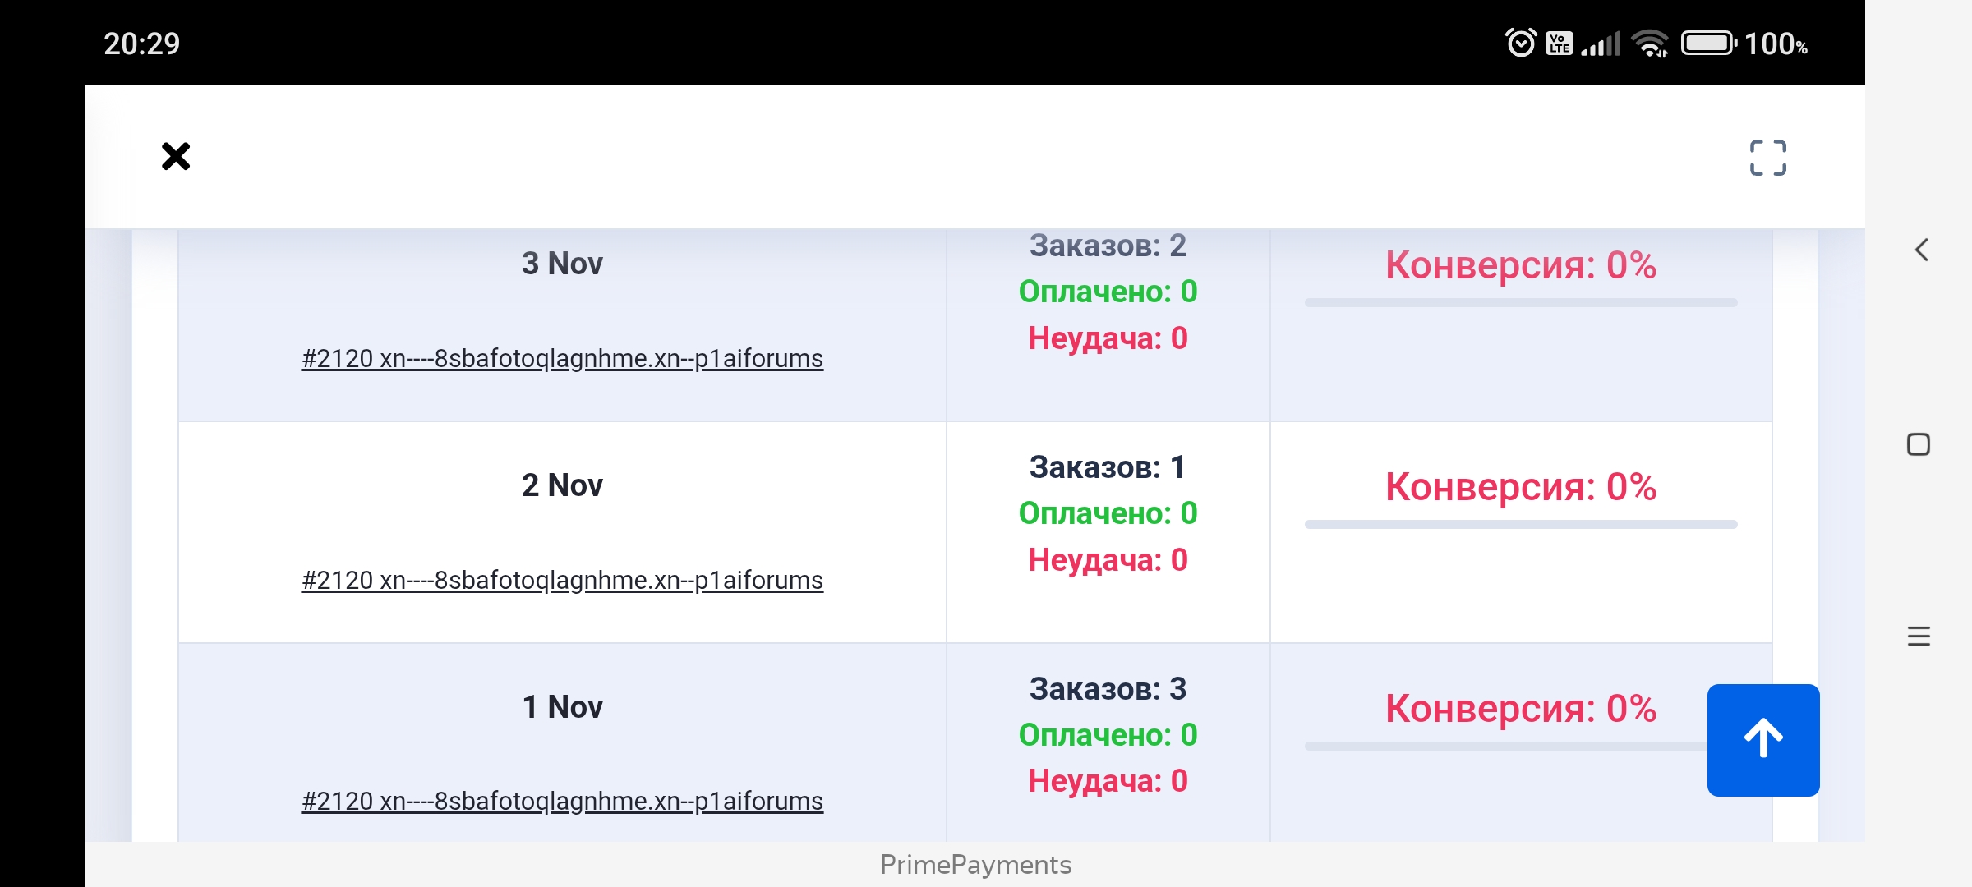This screenshot has height=887, width=1972.
Task: Tap the PrimePayments label at the bottom
Action: point(976,864)
